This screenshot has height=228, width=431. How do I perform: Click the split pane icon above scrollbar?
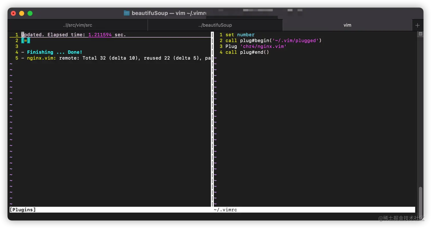[420, 34]
